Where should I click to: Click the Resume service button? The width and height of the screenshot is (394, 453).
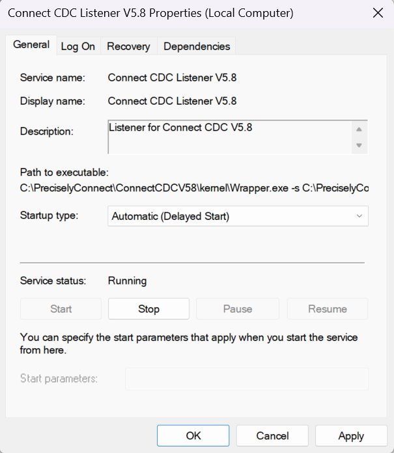[x=328, y=309]
